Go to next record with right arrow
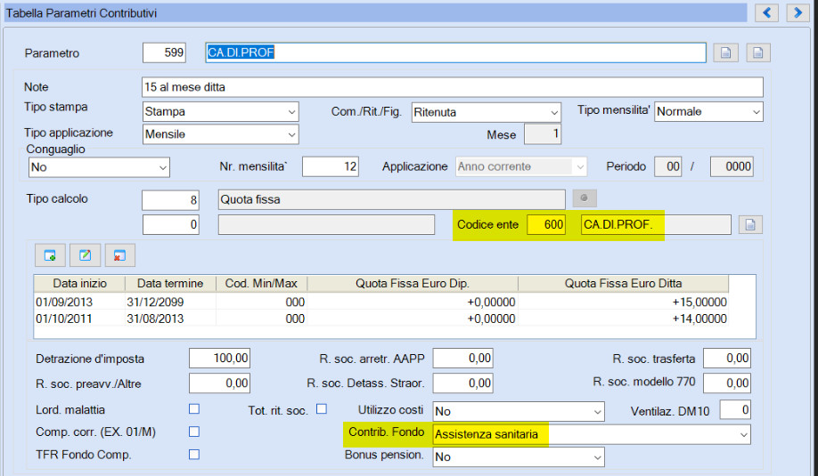Image resolution: width=818 pixels, height=476 pixels. pos(798,13)
